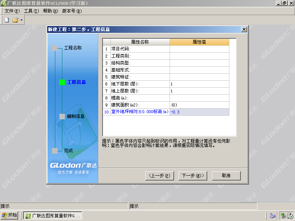Edit the 檐高(m) value cell
295x221 pixels.
tap(199, 98)
